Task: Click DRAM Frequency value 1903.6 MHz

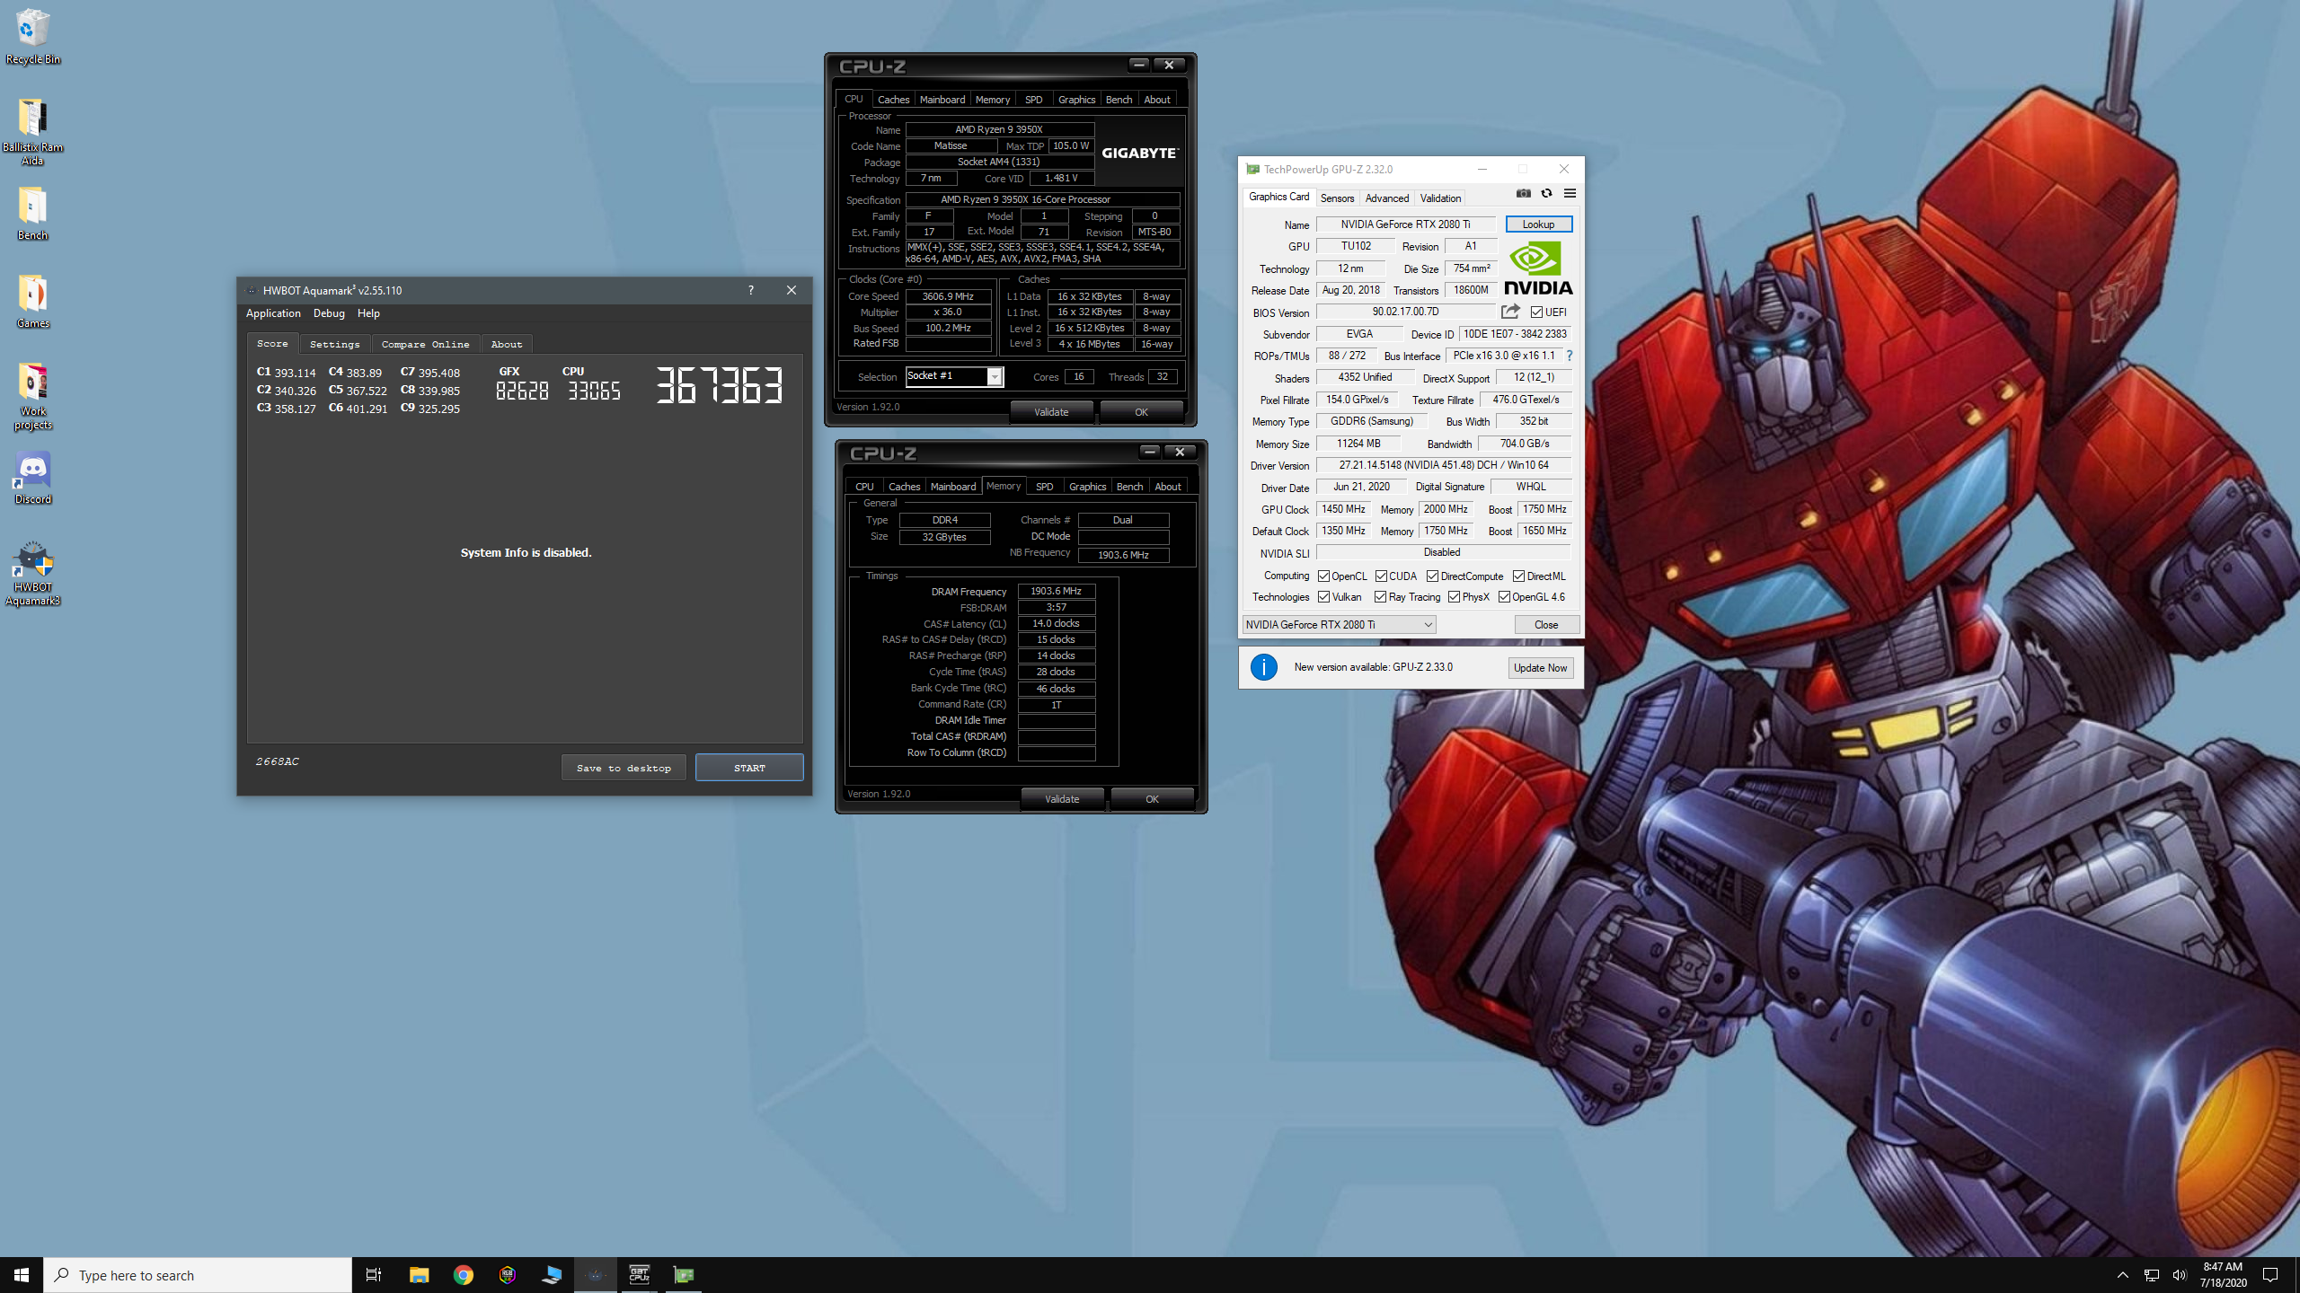Action: click(1056, 591)
